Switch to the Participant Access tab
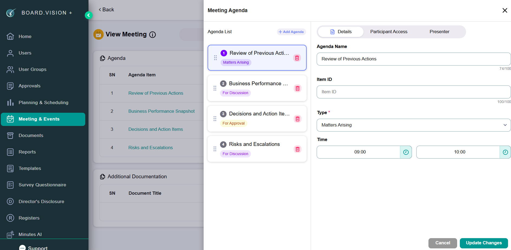This screenshot has height=250, width=511. 389,32
